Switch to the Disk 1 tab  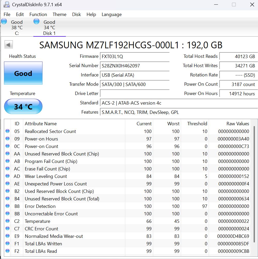[x=49, y=28]
